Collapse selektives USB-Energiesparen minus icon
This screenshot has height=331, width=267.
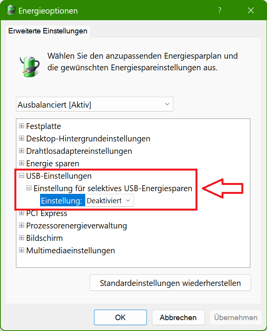pyautogui.click(x=29, y=188)
